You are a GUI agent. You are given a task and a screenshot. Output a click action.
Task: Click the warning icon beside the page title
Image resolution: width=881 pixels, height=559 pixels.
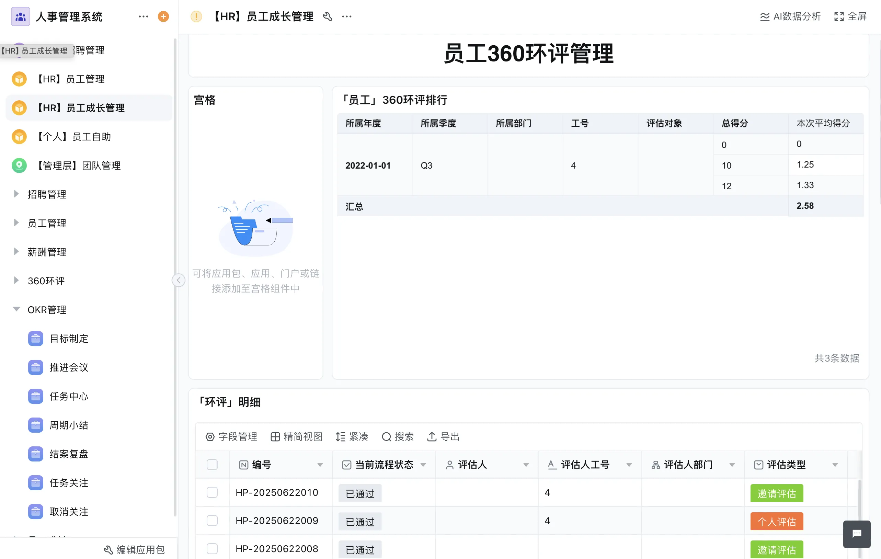click(x=196, y=16)
